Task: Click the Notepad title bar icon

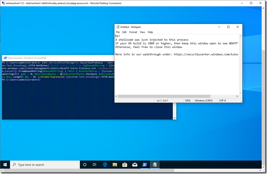Action: [118, 27]
